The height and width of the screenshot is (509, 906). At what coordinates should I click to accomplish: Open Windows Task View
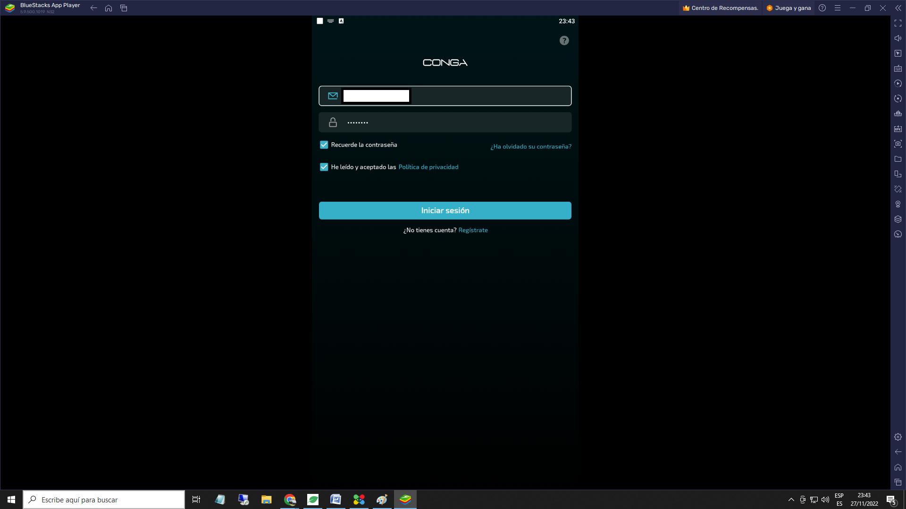(196, 500)
